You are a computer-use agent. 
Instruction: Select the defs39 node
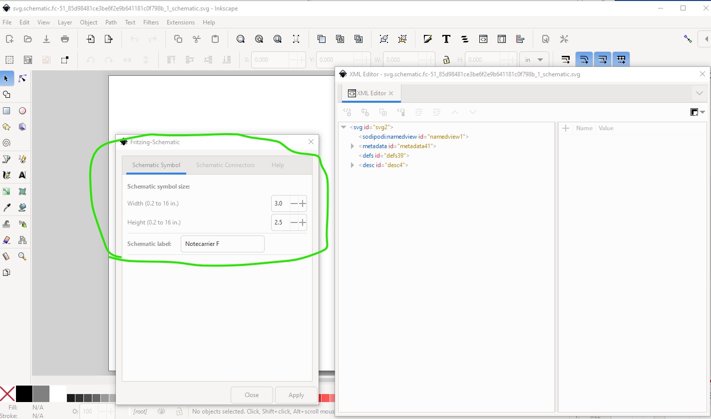pyautogui.click(x=384, y=156)
